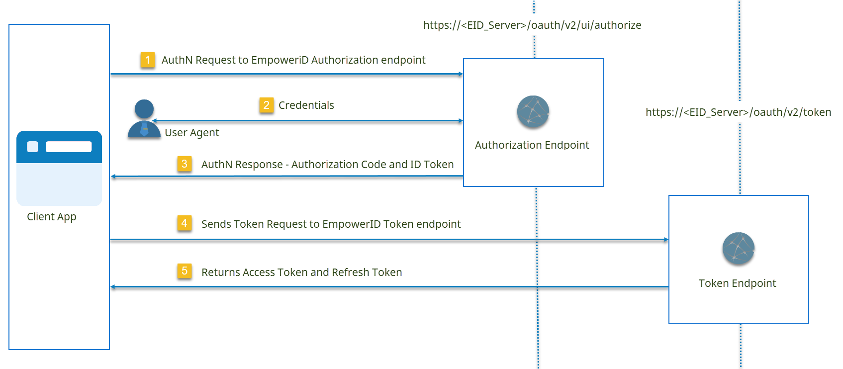
Task: Click the User Agent person icon
Action: [x=144, y=119]
